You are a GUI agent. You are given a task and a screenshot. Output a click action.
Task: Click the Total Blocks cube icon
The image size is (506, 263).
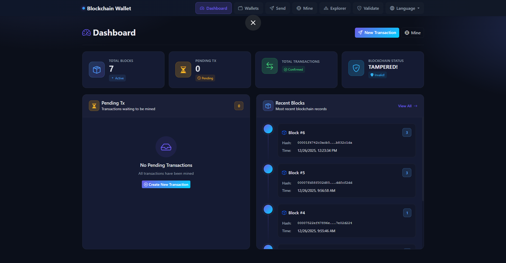(97, 70)
